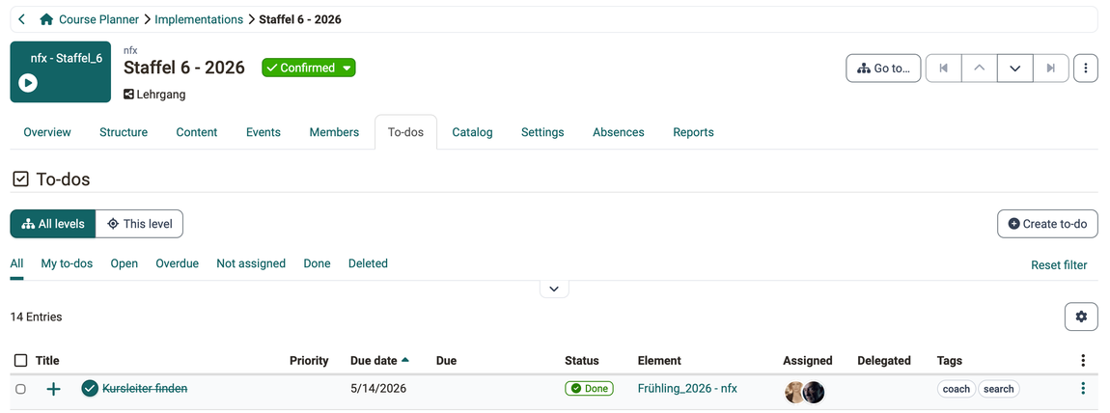Open Course Planner breadcrumb link

(99, 20)
